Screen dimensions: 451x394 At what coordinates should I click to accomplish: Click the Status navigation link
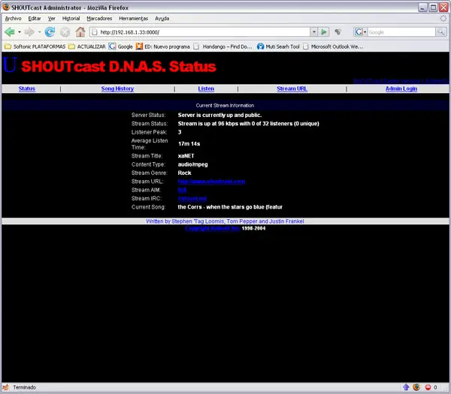[27, 89]
